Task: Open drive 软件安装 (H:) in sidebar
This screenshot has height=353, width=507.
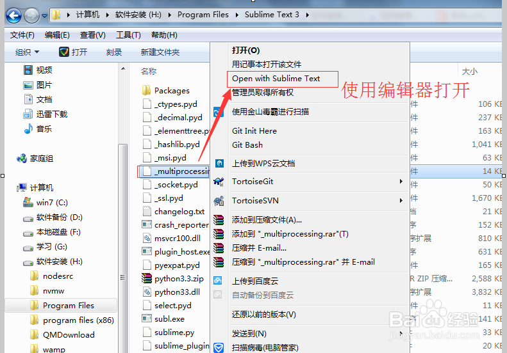Action: (x=53, y=262)
